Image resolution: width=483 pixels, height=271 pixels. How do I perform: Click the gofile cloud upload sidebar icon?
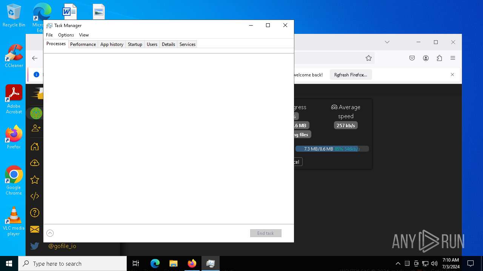pyautogui.click(x=35, y=163)
